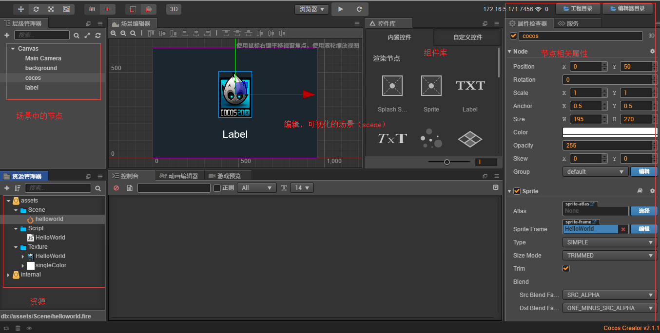Click the refresh preview icon
This screenshot has width=660, height=333.
[359, 9]
